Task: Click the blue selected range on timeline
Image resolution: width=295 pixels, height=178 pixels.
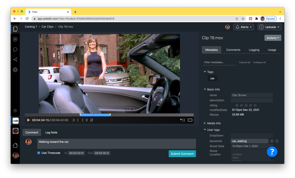Action: (95, 115)
